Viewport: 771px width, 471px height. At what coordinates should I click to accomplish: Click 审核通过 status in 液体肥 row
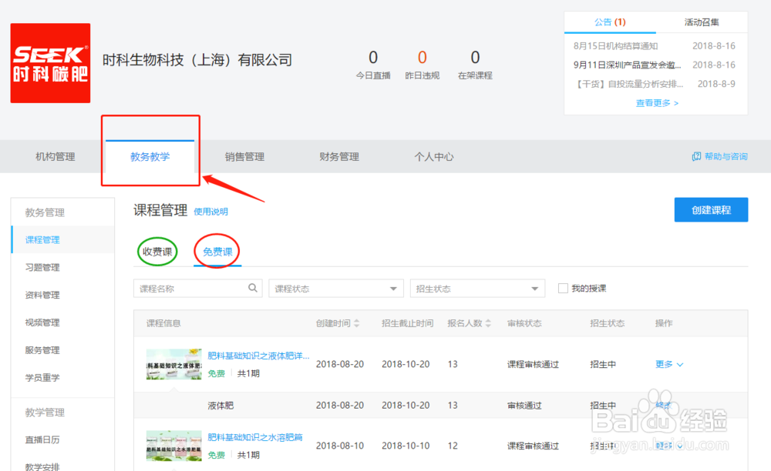click(x=524, y=406)
